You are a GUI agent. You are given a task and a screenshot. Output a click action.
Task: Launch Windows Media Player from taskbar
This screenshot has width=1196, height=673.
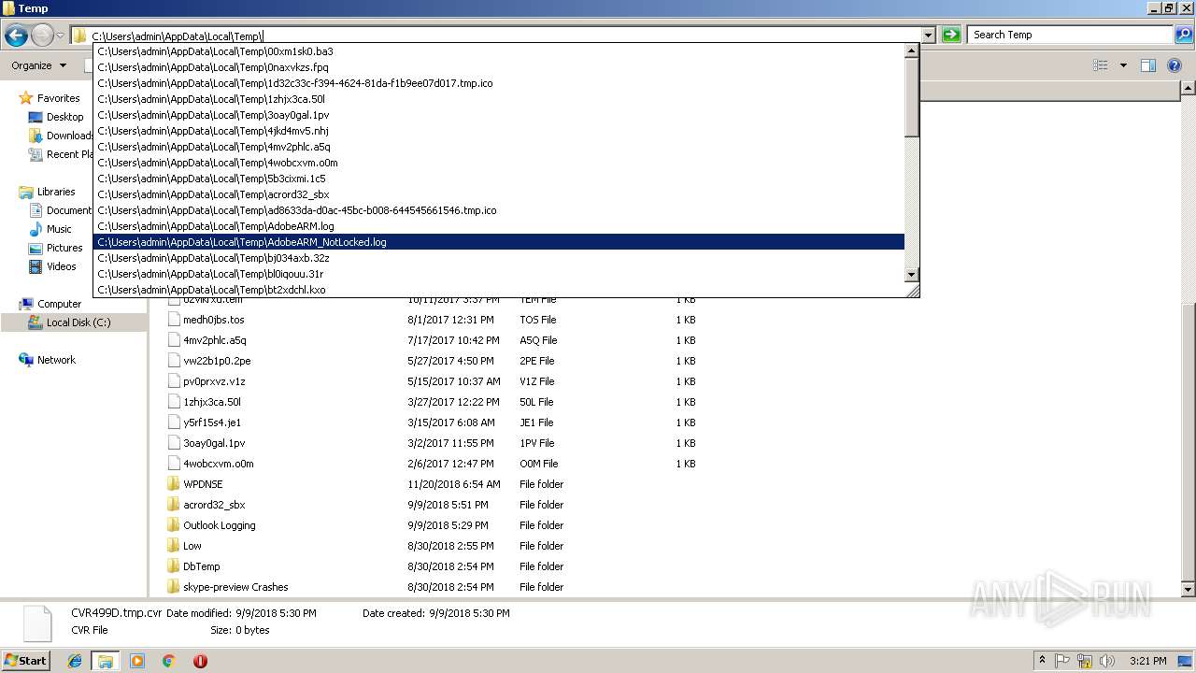(x=137, y=661)
